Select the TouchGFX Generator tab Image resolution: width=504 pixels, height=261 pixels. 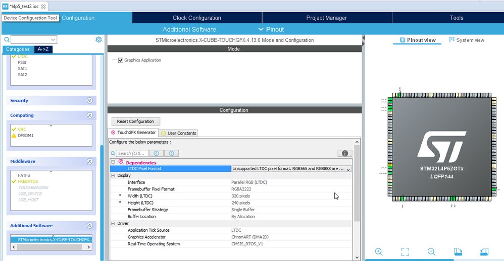coord(133,133)
